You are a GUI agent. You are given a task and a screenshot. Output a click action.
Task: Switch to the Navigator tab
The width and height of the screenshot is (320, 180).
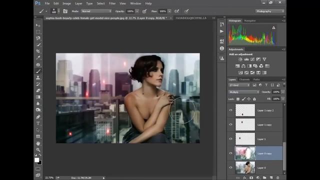(250, 21)
